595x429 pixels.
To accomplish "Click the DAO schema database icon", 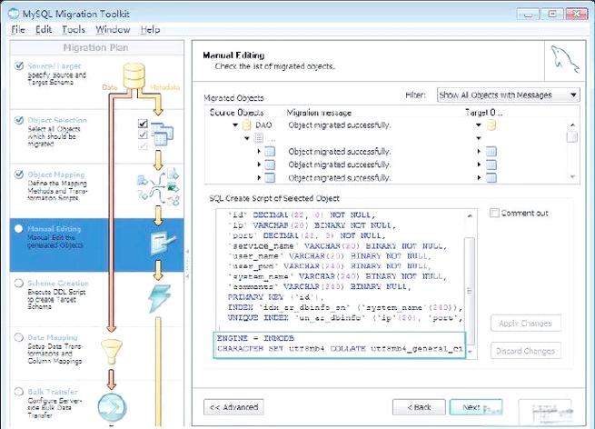I will tap(247, 125).
